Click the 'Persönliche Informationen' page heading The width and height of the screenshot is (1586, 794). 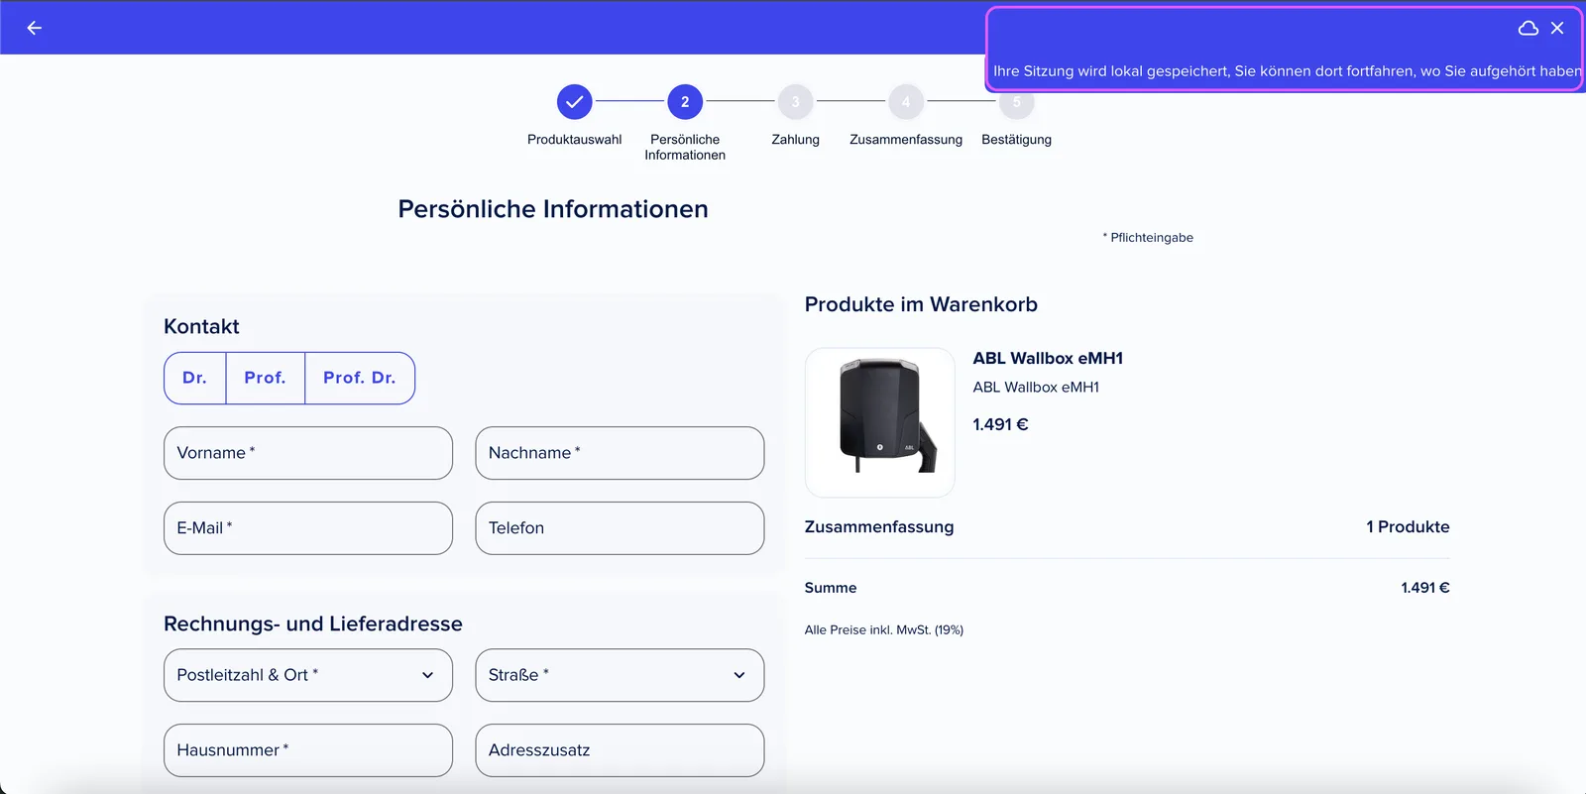tap(553, 209)
